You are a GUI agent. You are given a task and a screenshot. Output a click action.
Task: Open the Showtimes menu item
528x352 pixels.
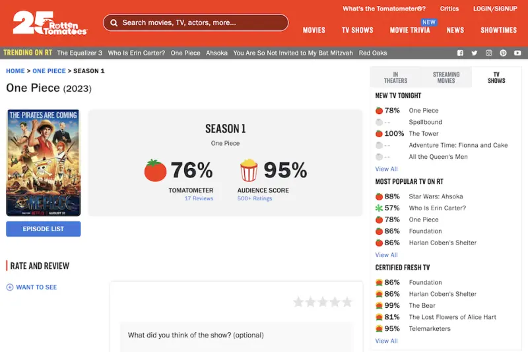(498, 30)
